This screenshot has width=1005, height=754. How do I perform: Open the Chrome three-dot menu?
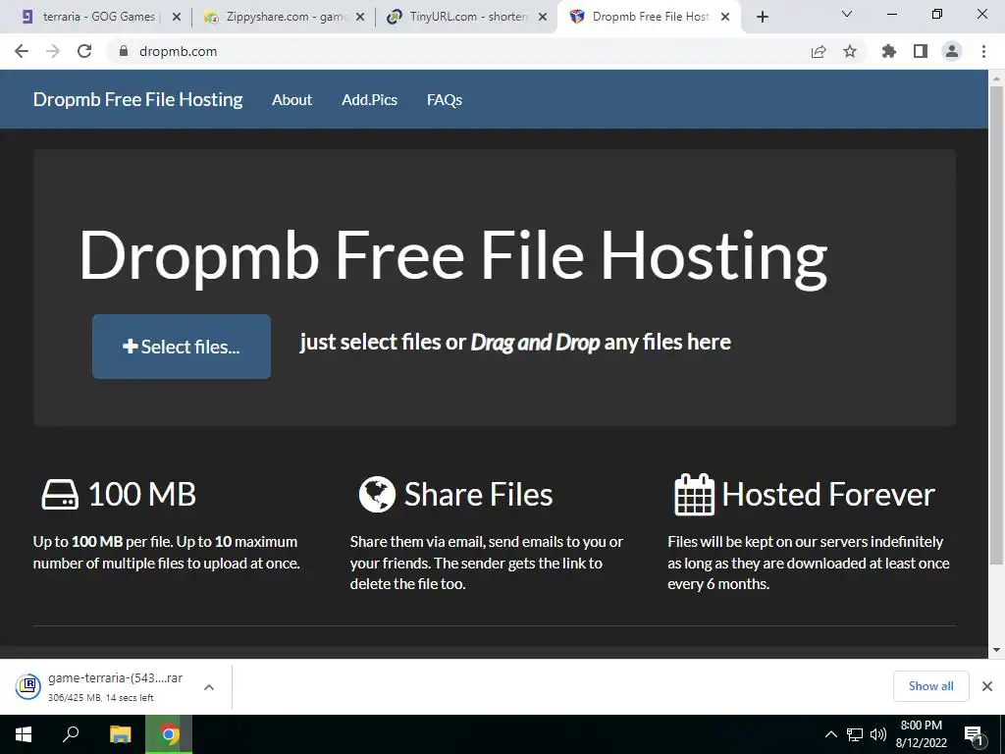[983, 51]
